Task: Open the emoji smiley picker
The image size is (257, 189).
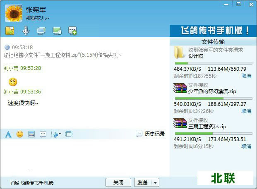Action: click(x=20, y=134)
